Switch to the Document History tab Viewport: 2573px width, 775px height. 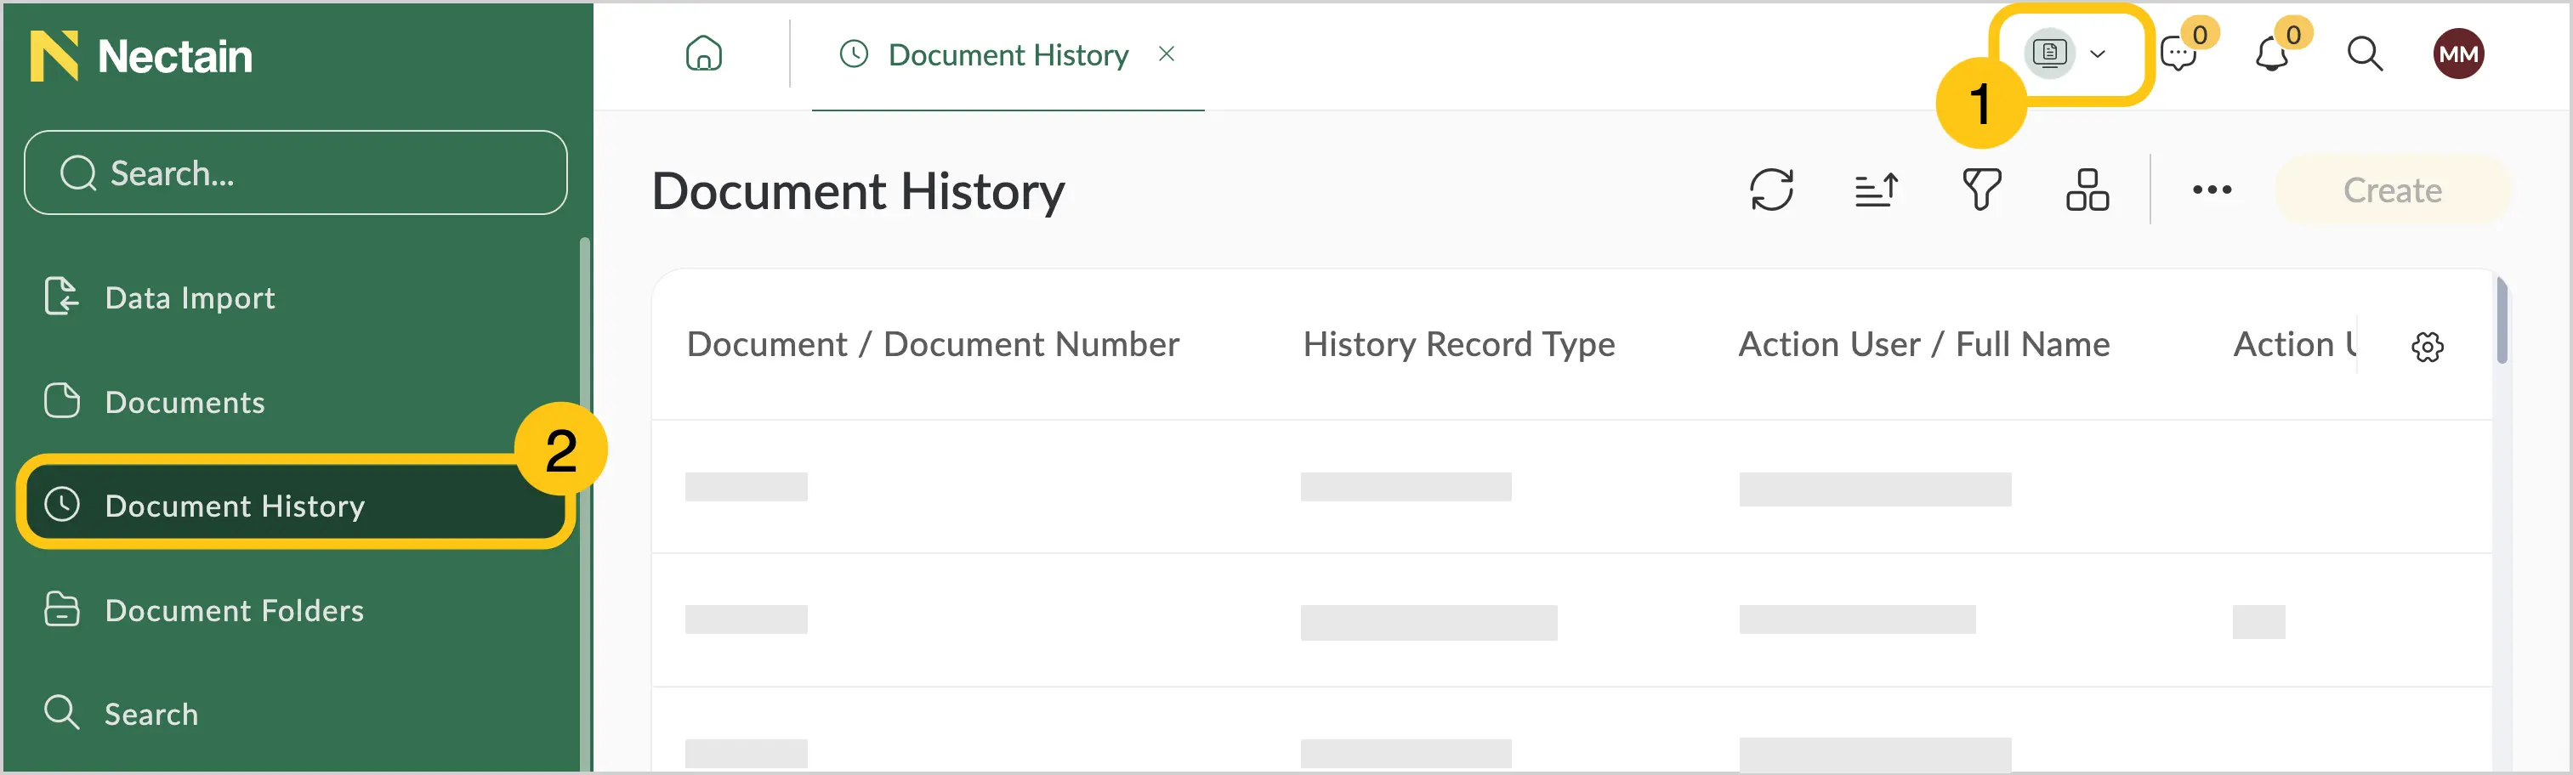coord(1007,55)
